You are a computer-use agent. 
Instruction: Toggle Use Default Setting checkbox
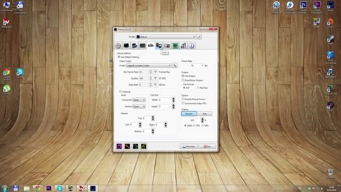119,57
